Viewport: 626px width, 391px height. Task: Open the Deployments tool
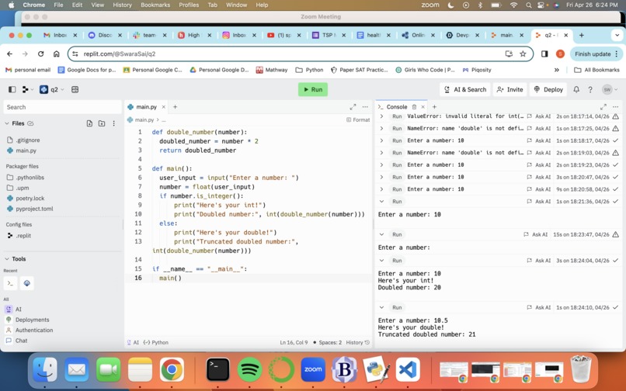coord(32,320)
